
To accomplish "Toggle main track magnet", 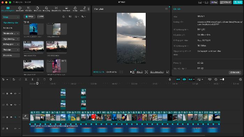I will coord(178,79).
